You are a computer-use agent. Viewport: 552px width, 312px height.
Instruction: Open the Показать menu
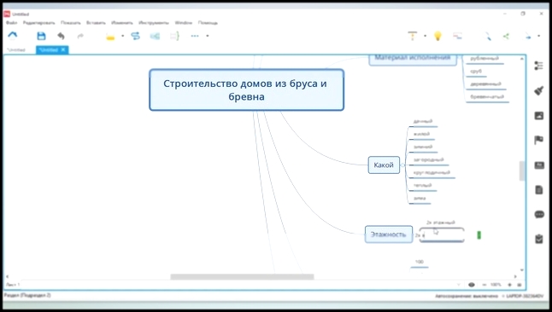70,23
